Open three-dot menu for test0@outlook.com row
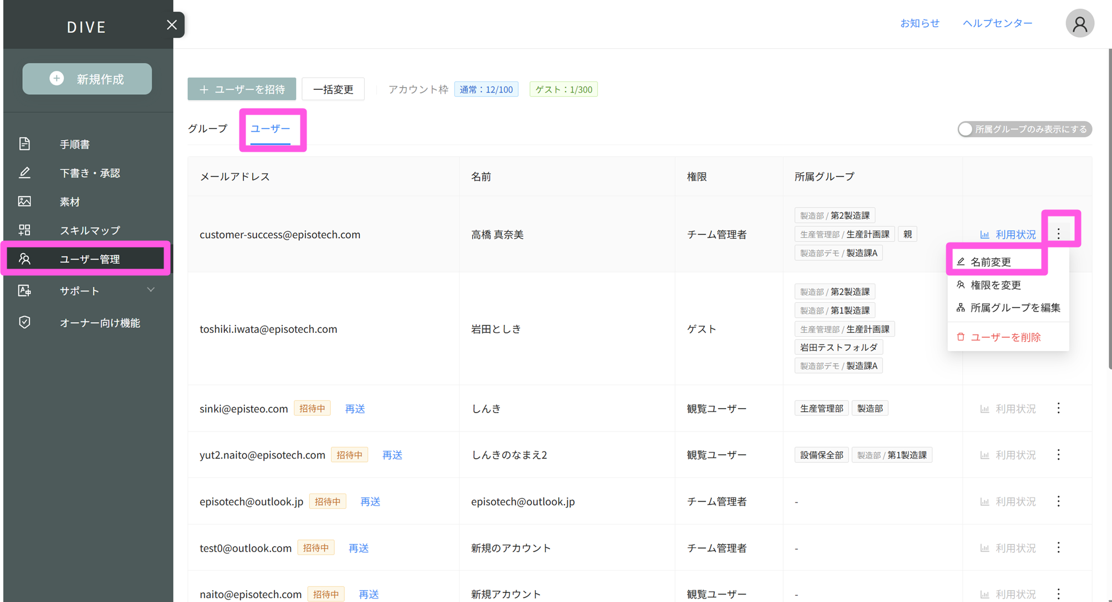1112x602 pixels. 1058,548
